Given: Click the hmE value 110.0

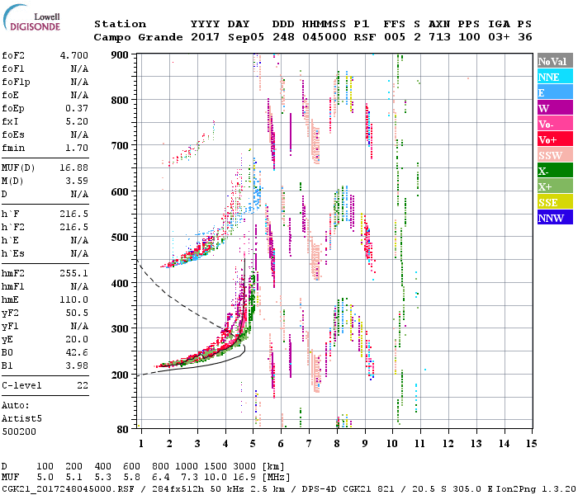Looking at the screenshot, I should (74, 299).
